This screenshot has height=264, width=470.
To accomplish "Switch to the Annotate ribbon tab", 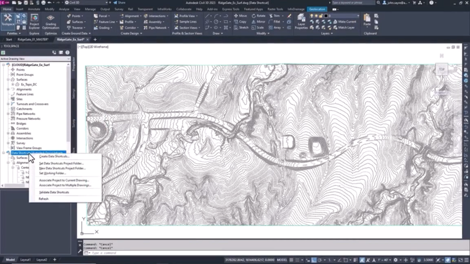I will [x=34, y=9].
